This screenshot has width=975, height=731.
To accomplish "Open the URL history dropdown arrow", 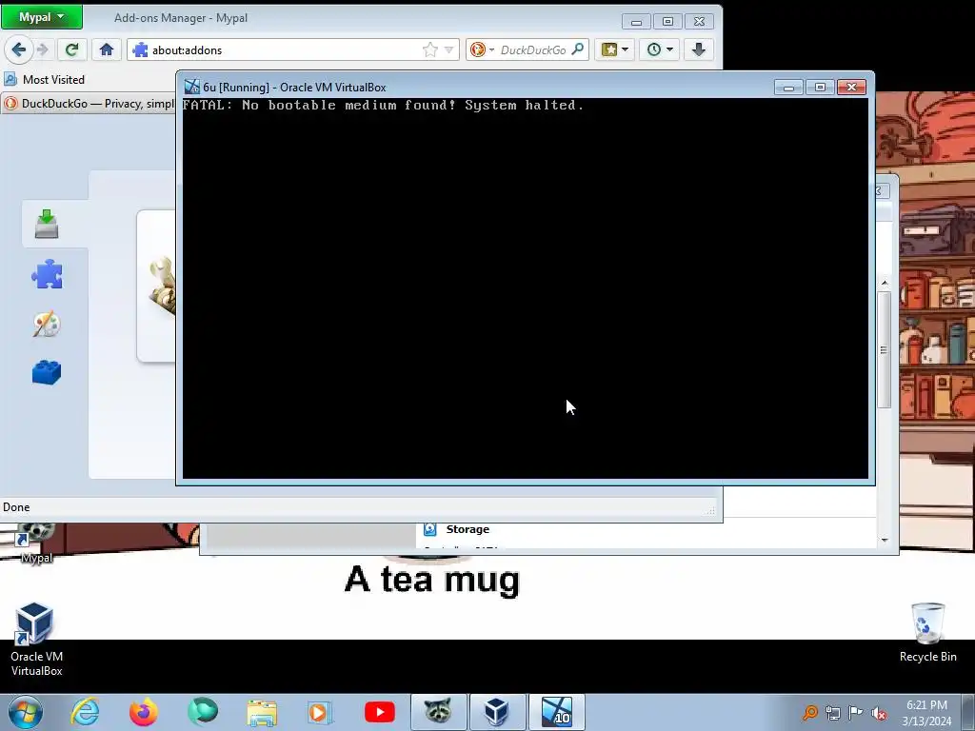I will tap(449, 49).
